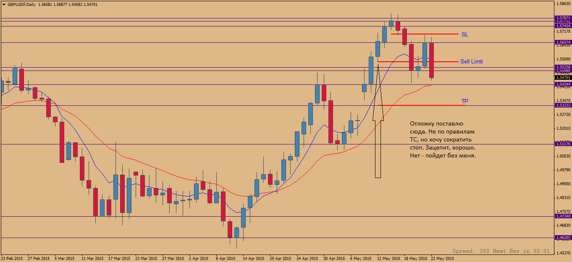This screenshot has width=572, height=262.
Task: Click the 1.47340 price level tag
Action: pos(563,216)
